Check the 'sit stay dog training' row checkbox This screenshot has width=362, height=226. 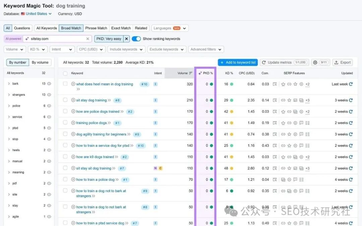[x=65, y=100]
